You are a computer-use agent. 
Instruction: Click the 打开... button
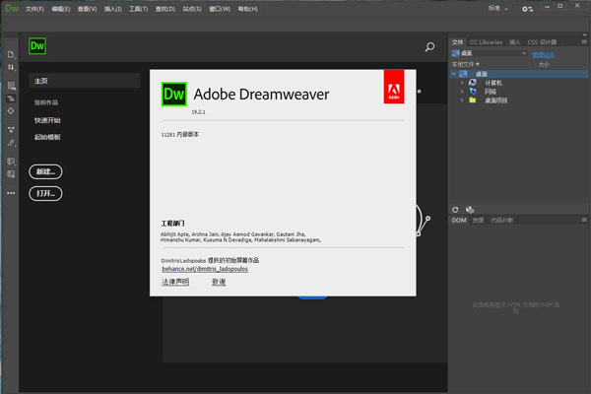45,193
